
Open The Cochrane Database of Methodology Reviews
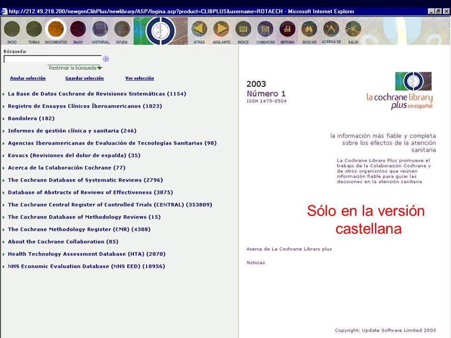[84, 217]
